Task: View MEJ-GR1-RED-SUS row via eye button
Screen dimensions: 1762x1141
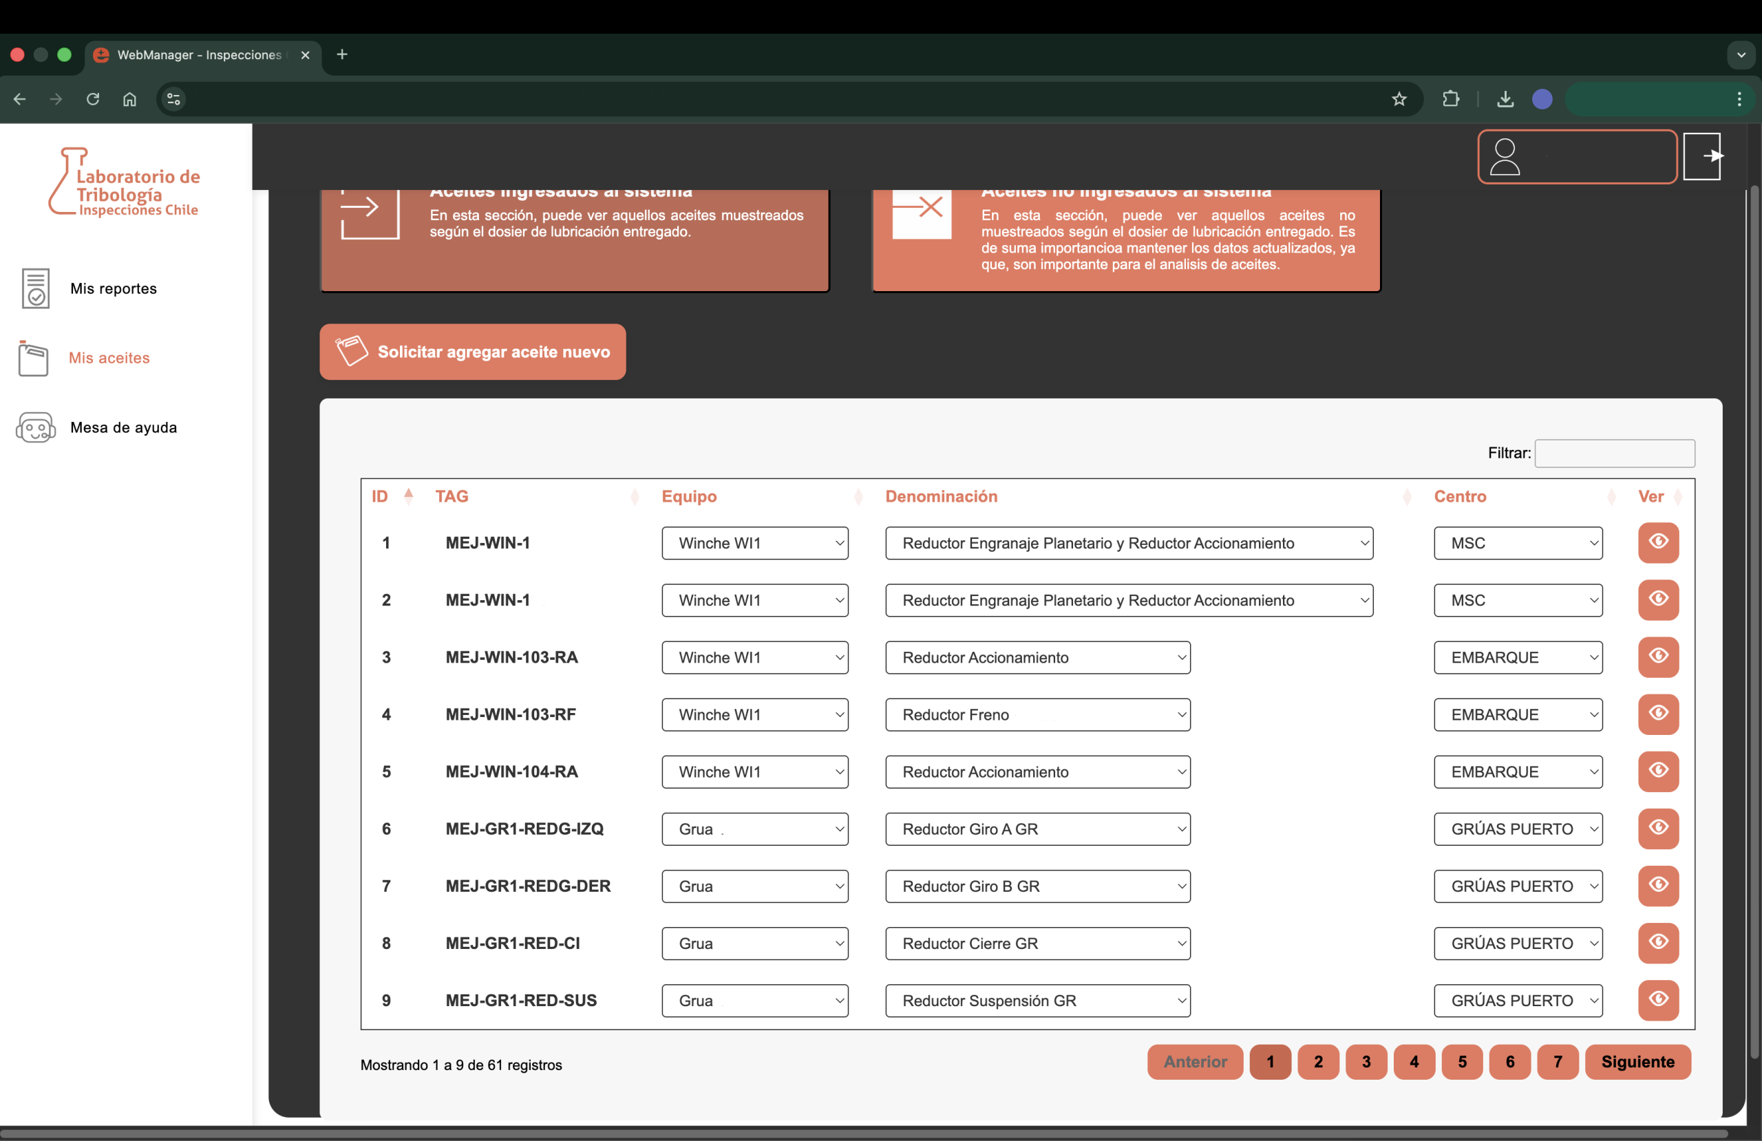Action: pyautogui.click(x=1657, y=1001)
